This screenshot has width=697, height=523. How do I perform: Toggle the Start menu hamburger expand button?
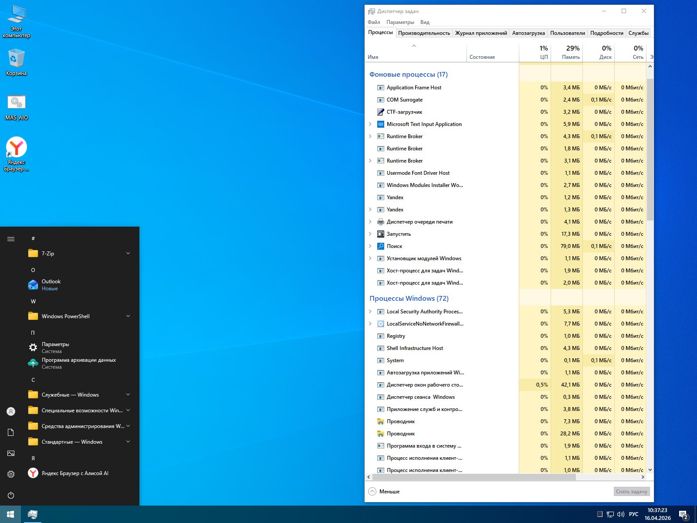click(11, 239)
